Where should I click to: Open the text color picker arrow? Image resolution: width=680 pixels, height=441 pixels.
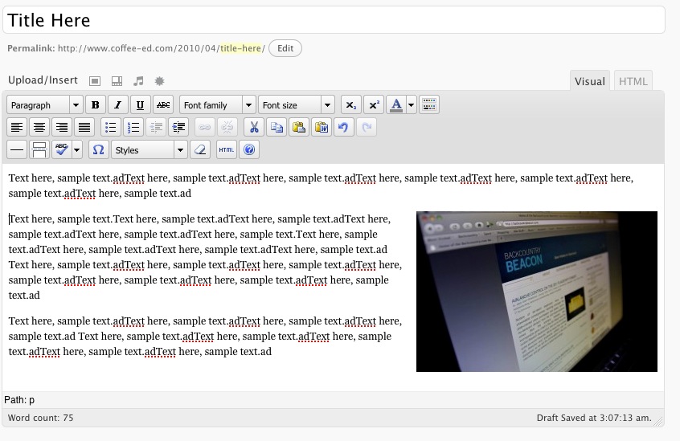411,105
